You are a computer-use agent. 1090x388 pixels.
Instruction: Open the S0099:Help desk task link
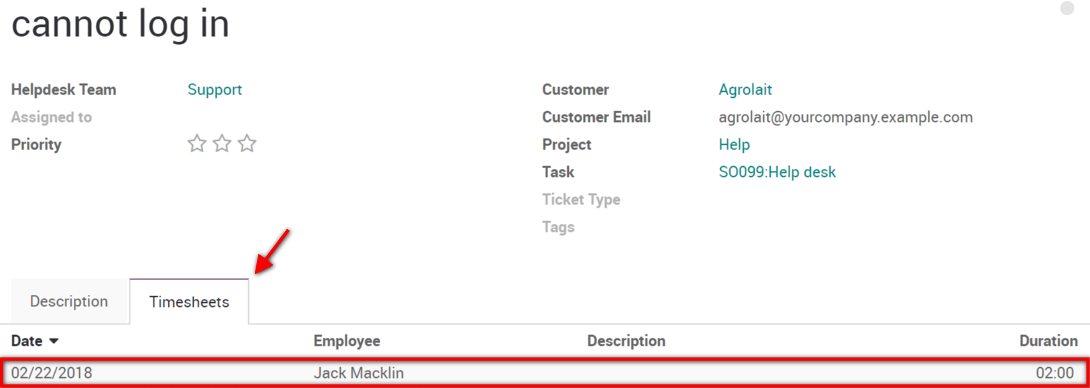(x=777, y=172)
